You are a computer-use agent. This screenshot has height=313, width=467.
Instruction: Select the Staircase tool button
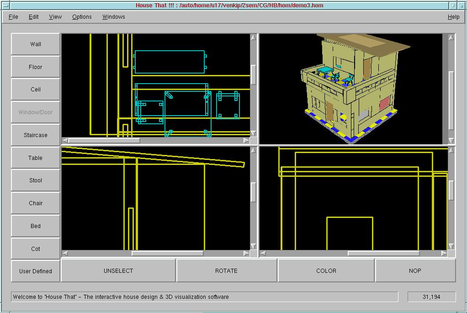[x=36, y=135]
